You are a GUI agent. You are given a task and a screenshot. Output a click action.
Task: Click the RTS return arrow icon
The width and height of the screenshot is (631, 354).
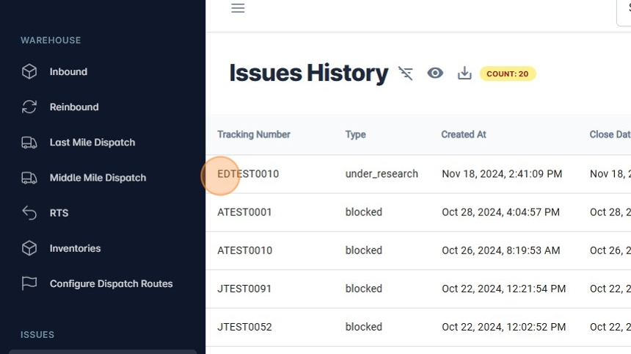29,213
